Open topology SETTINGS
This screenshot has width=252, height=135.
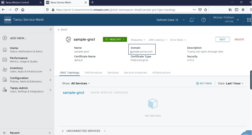(x=204, y=83)
